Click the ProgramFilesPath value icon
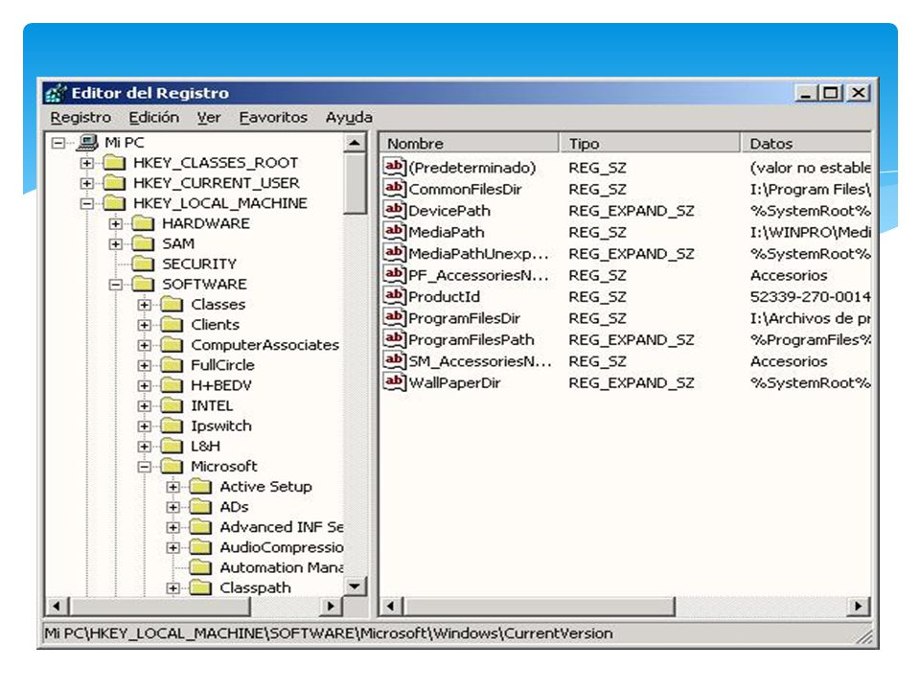The height and width of the screenshot is (690, 920). [394, 339]
